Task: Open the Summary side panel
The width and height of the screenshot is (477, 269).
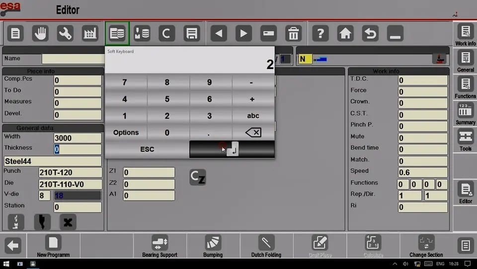Action: [465, 113]
